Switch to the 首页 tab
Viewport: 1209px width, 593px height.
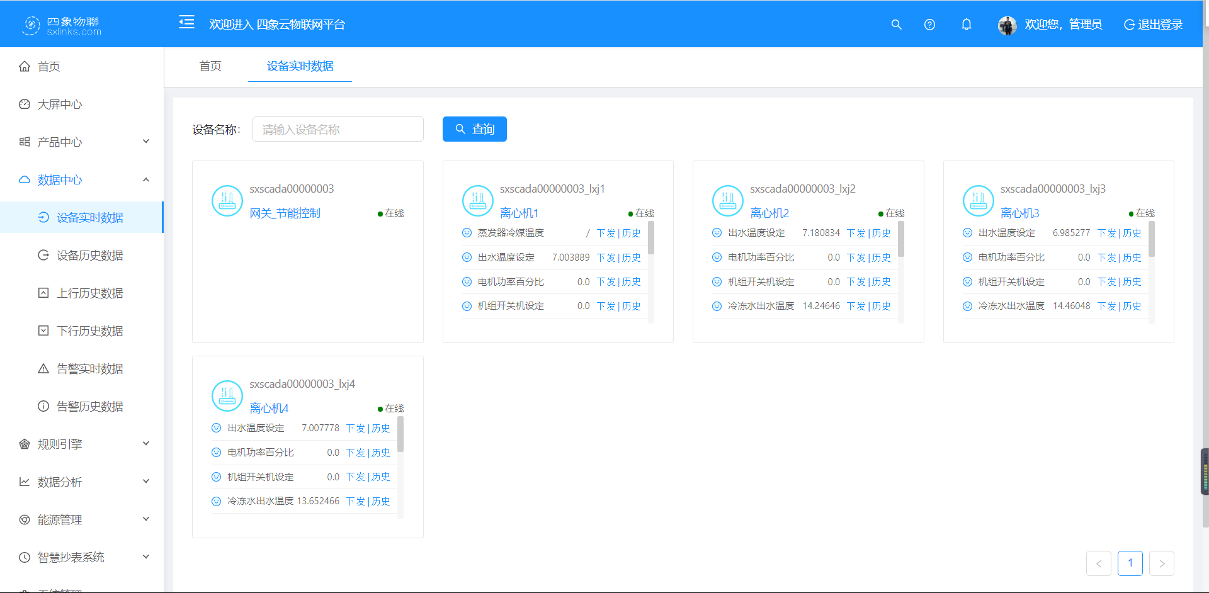click(210, 66)
